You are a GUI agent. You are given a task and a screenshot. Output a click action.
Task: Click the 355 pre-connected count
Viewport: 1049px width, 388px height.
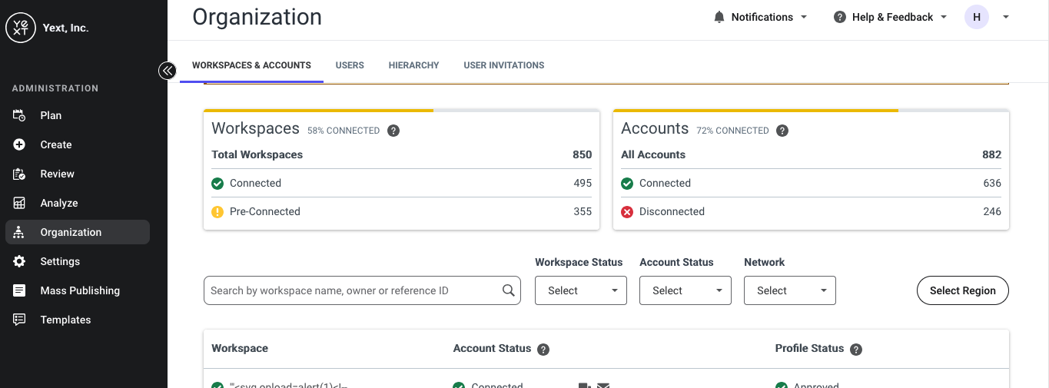(583, 211)
